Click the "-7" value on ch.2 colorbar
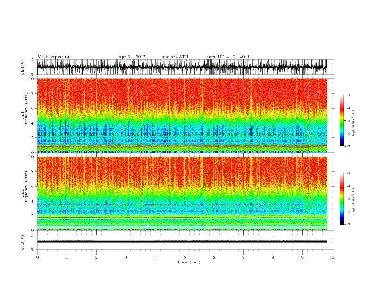 (348, 225)
